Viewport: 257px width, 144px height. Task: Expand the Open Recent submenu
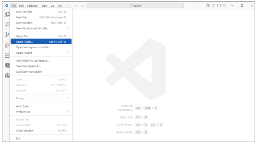(x=41, y=53)
